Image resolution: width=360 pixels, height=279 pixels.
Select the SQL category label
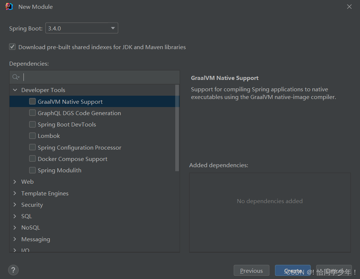(x=27, y=216)
